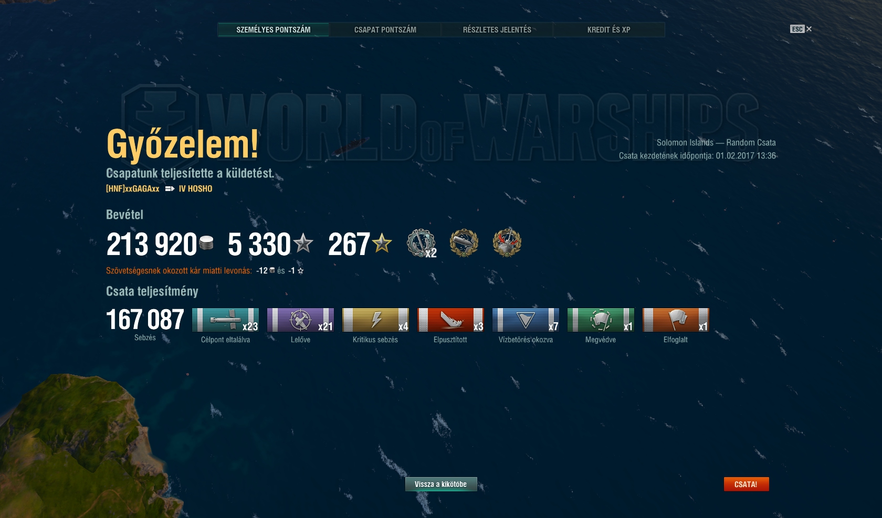This screenshot has height=518, width=882.
Task: Click the Elfoglalt x1 capture ribbon
Action: coord(676,320)
